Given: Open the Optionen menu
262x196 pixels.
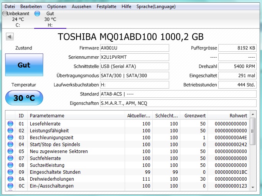Looking at the screenshot, I should [x=57, y=7].
